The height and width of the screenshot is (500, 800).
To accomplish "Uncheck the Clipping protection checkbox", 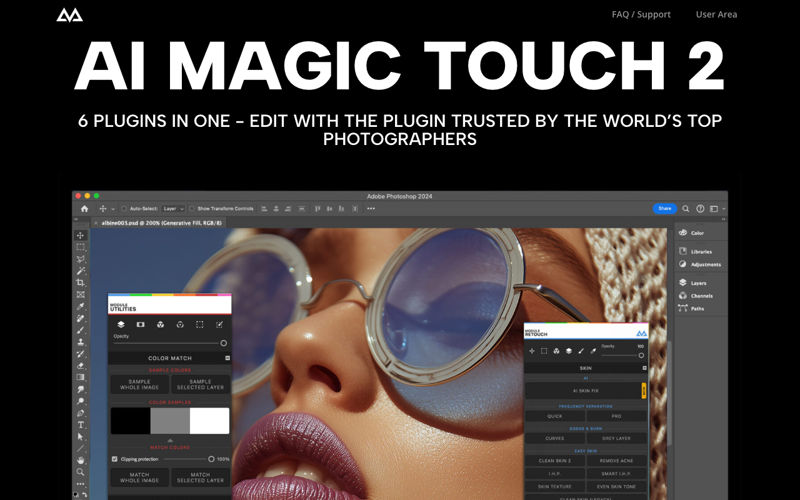I will pos(114,459).
